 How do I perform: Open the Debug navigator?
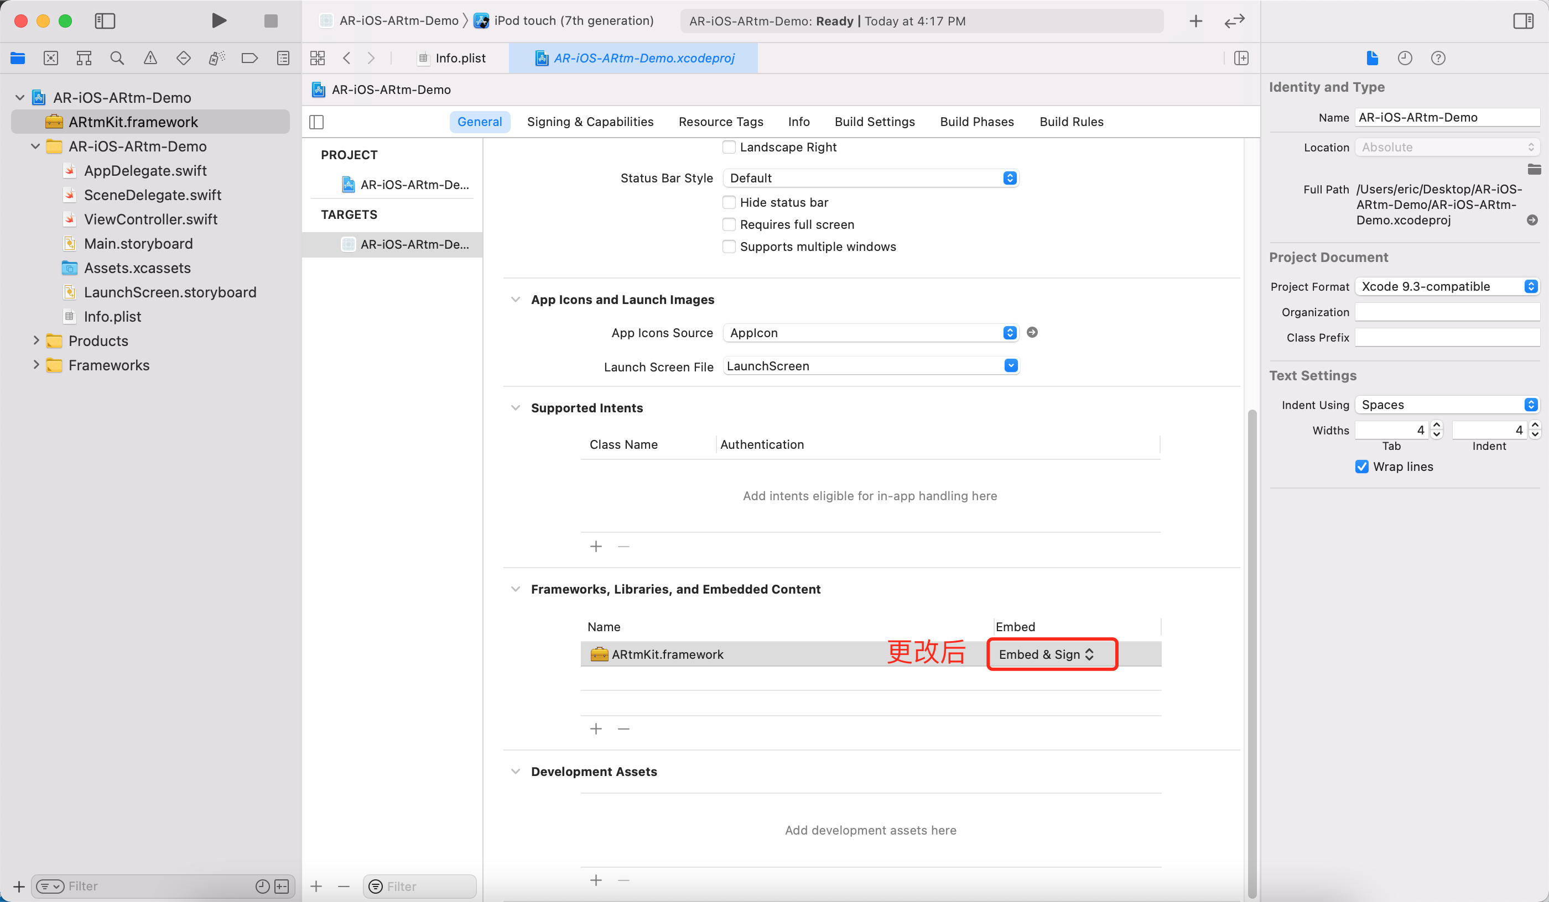[216, 59]
